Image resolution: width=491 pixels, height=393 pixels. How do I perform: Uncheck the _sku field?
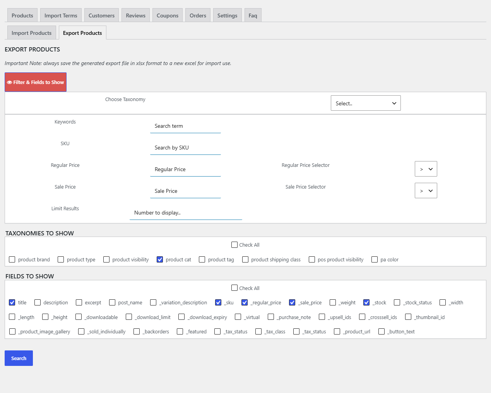(x=218, y=302)
